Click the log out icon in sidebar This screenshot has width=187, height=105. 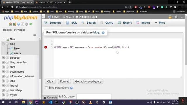click(14, 24)
